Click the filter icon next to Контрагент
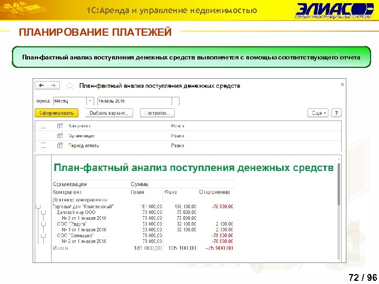Screen dimensions: 379x284 coord(60,126)
